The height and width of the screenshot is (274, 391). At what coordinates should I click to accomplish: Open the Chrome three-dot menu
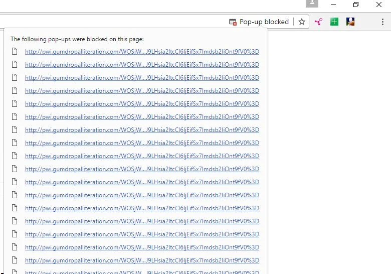pyautogui.click(x=382, y=22)
